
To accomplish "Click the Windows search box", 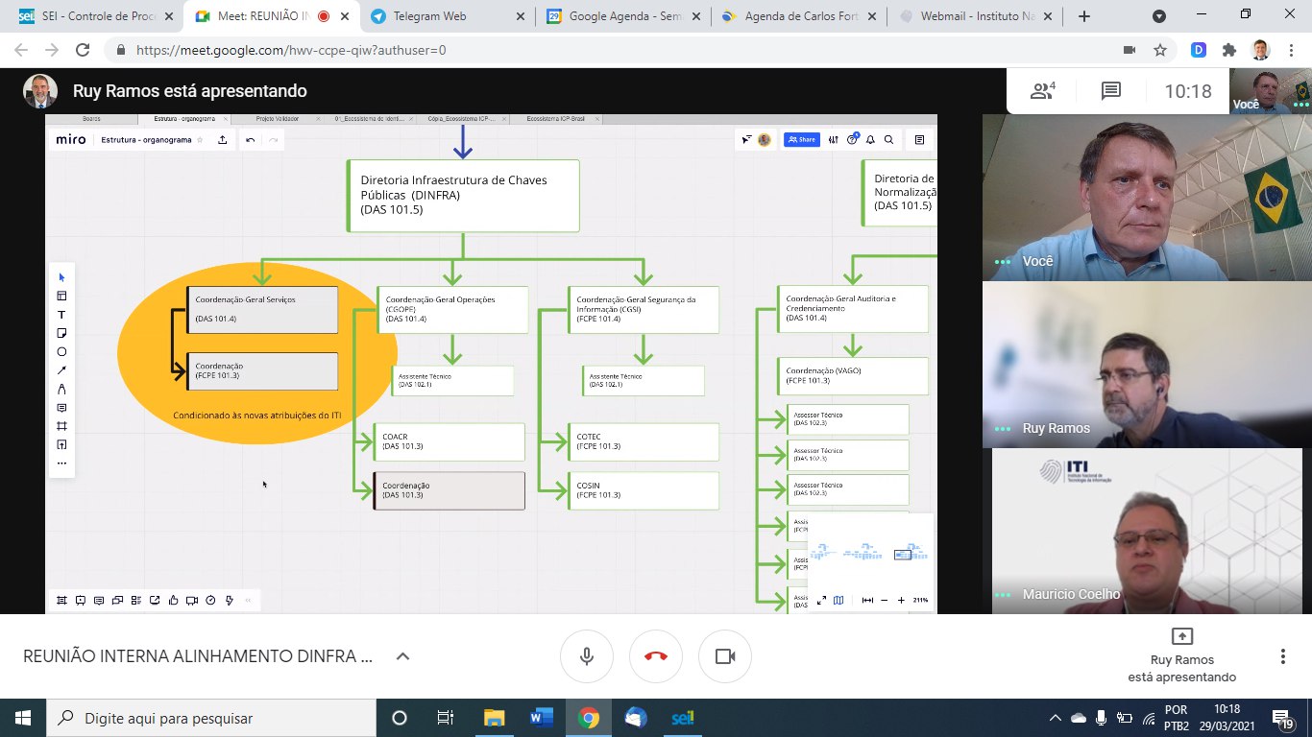I will point(211,718).
